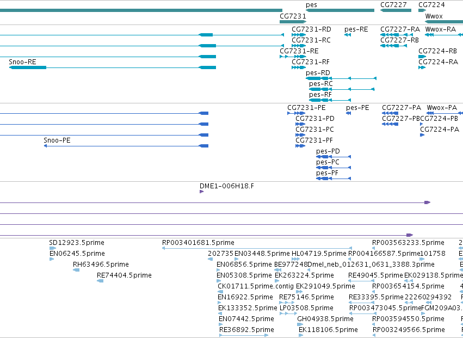This screenshot has width=463, height=338.
Task: Click the CG7224 gene label
Action: 431,5
